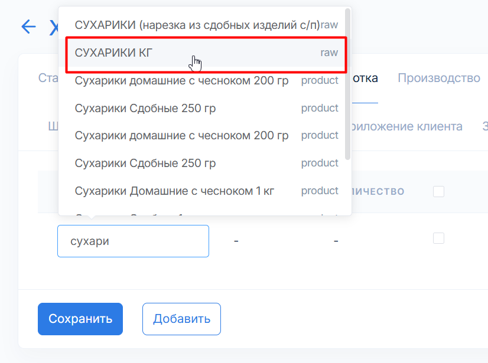Click the active tab ending in "отка"
The height and width of the screenshot is (363, 488).
[365, 78]
